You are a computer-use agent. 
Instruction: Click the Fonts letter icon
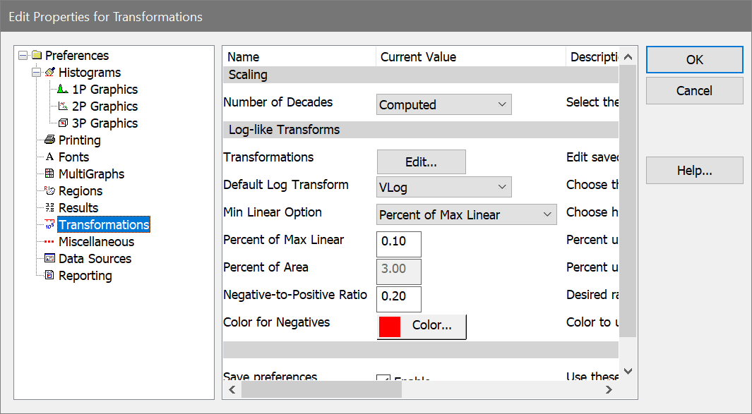(x=49, y=157)
